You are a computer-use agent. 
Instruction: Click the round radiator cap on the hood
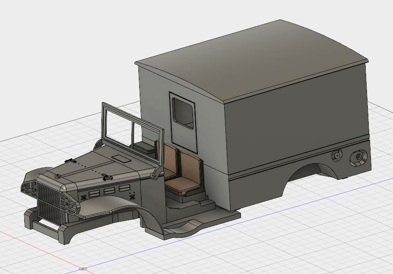tap(58, 175)
